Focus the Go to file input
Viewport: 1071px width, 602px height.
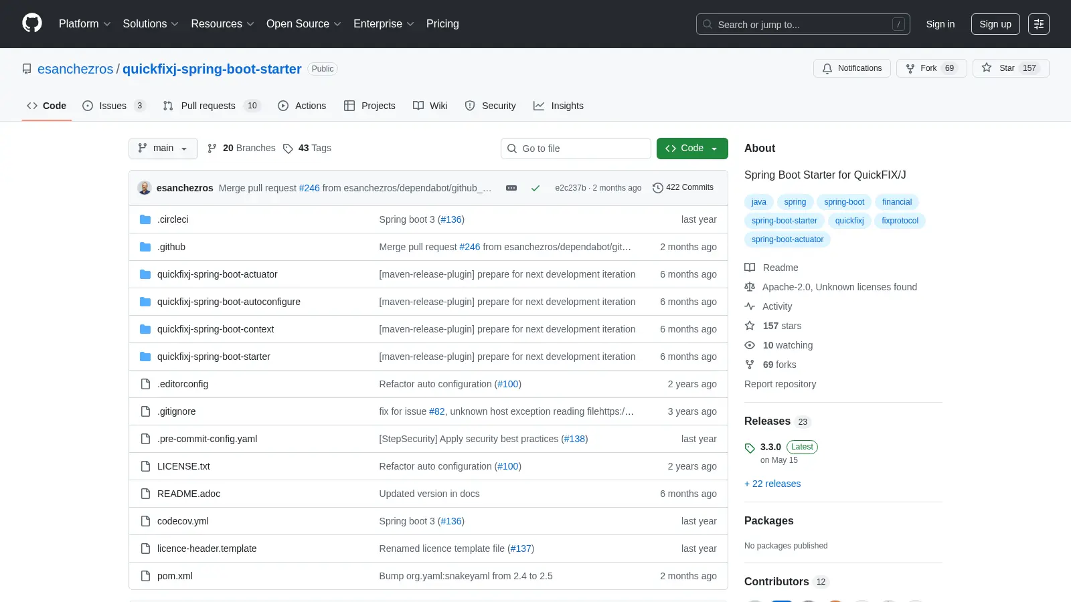pyautogui.click(x=576, y=148)
